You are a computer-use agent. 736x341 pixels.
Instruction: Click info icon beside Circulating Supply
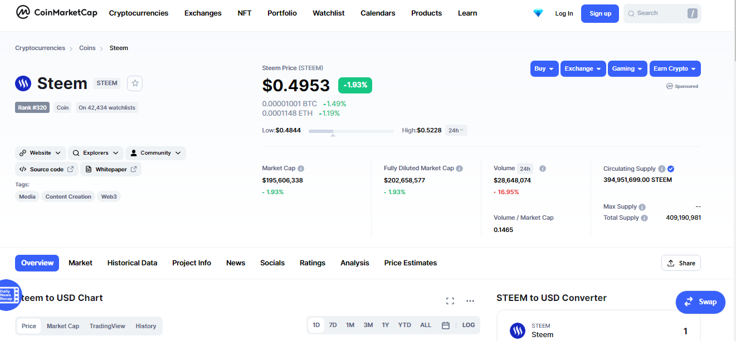[x=661, y=169]
